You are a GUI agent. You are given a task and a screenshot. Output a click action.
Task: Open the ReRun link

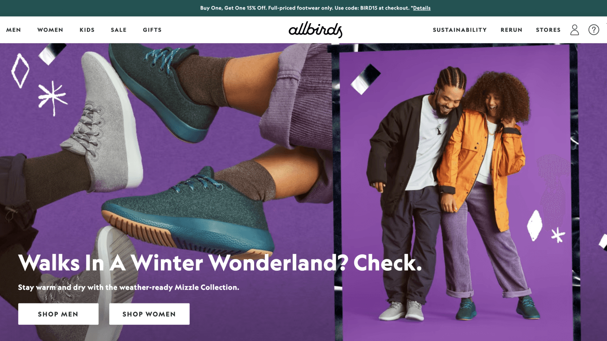coord(511,30)
